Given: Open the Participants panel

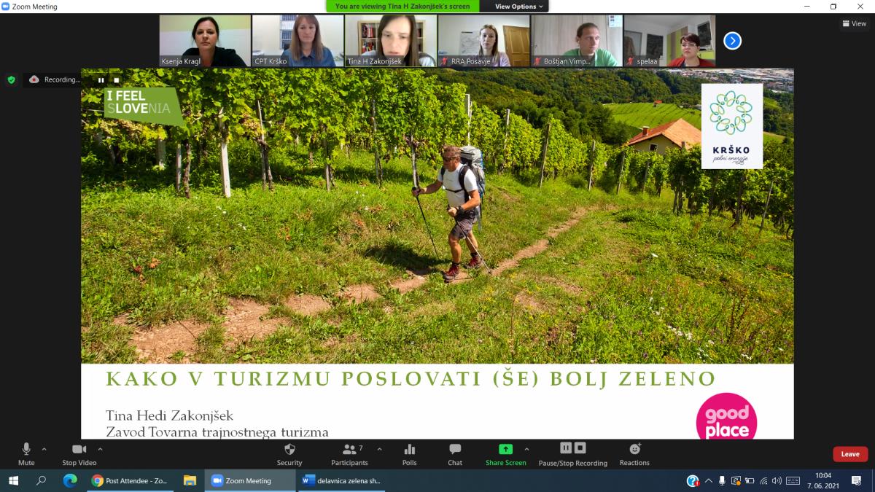Looking at the screenshot, I should coord(350,450).
